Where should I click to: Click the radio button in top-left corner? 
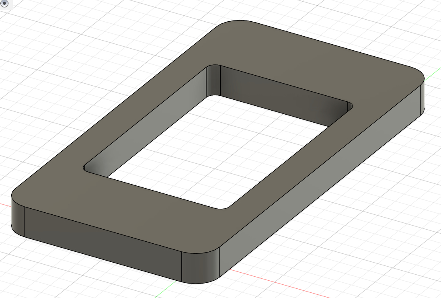point(4,4)
